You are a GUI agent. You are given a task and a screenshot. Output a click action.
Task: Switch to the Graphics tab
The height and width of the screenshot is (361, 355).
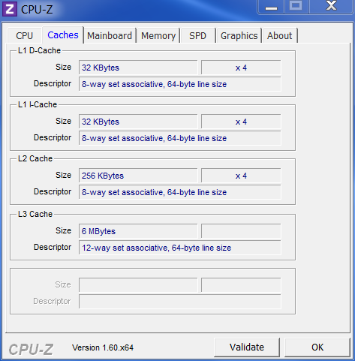(x=239, y=35)
